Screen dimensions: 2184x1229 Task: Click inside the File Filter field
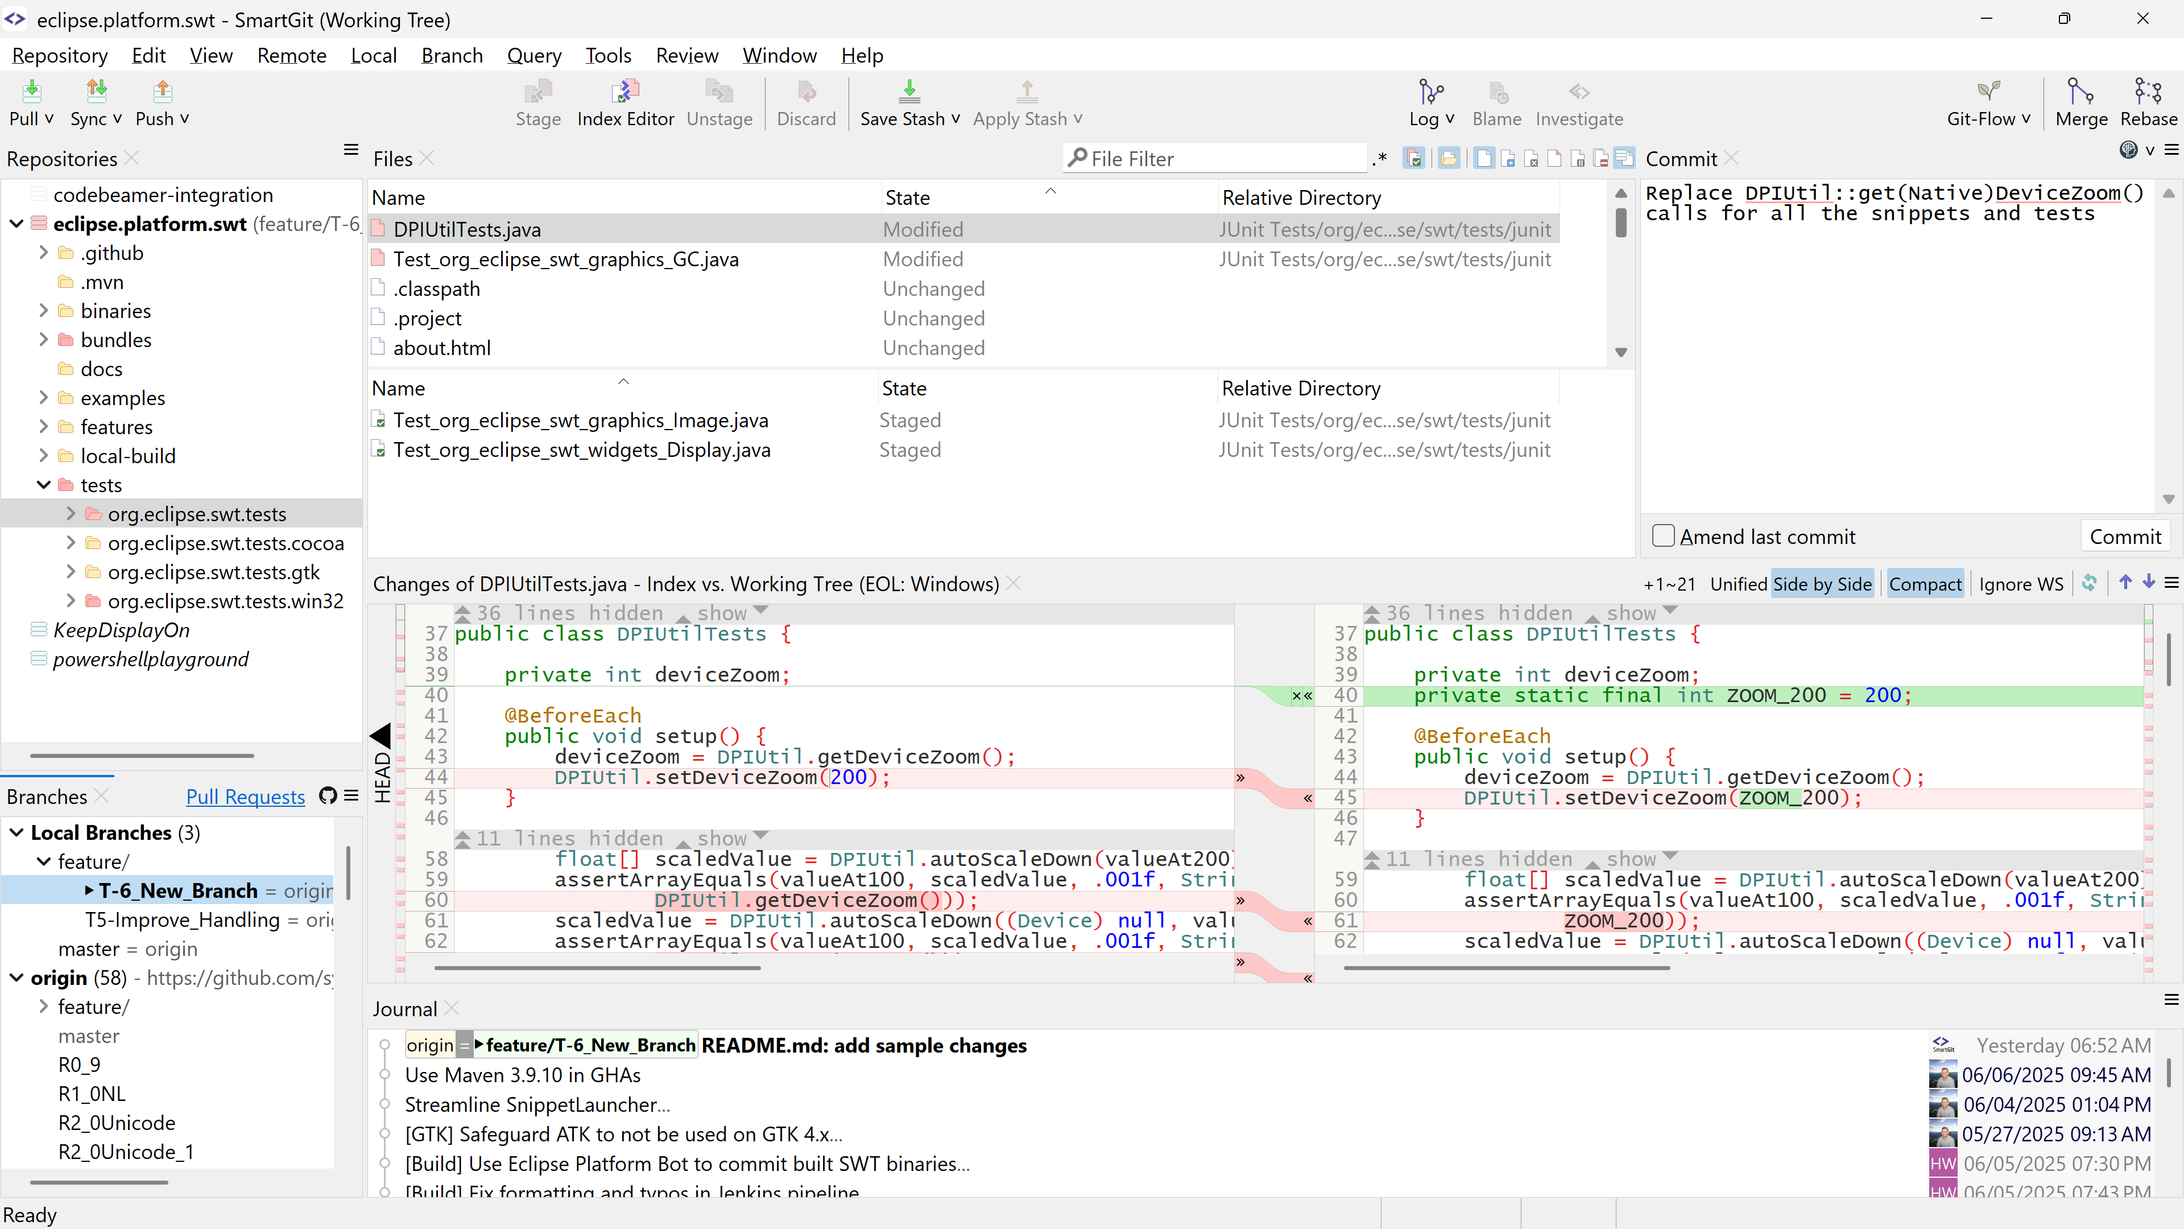tap(1213, 158)
